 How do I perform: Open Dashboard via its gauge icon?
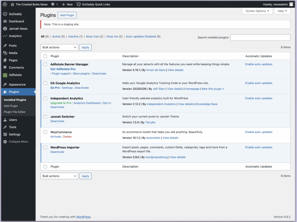pos(5,21)
